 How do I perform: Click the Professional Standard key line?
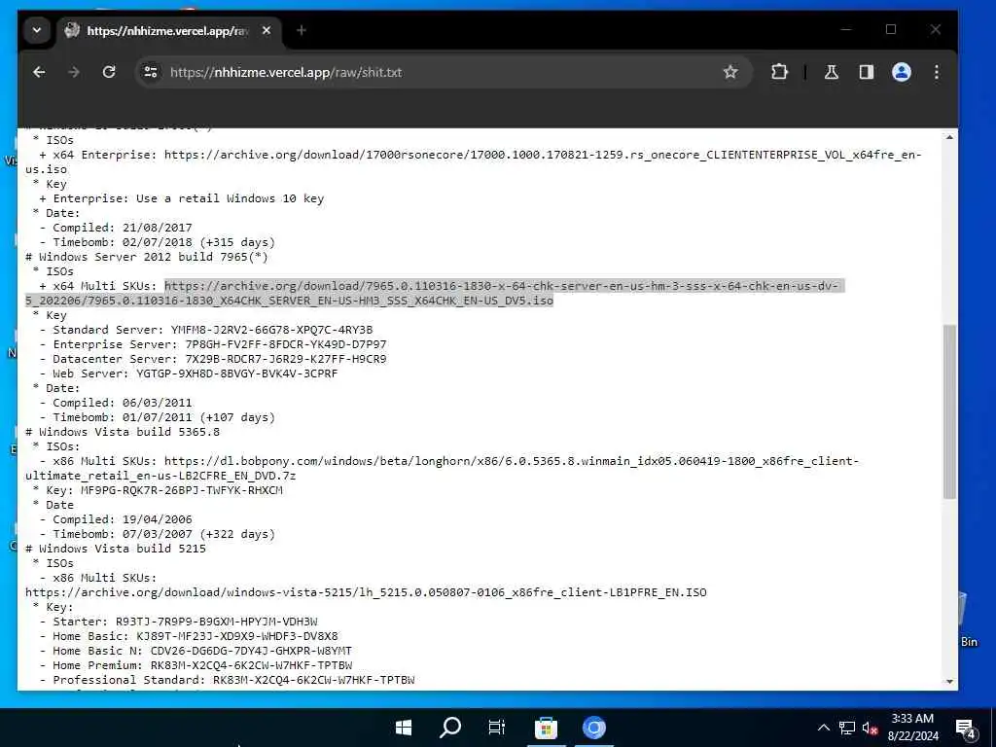click(227, 680)
